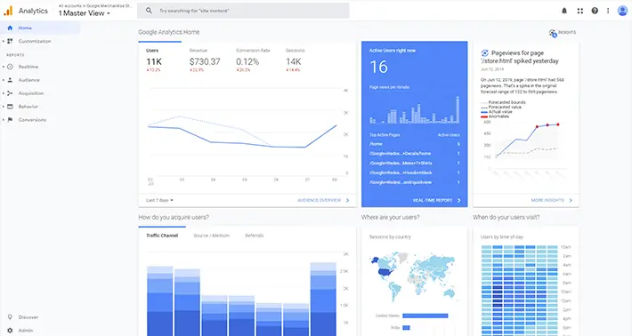Click arrow beside Real-Time Report
Viewport: 632px width, 336px height.
click(x=458, y=200)
